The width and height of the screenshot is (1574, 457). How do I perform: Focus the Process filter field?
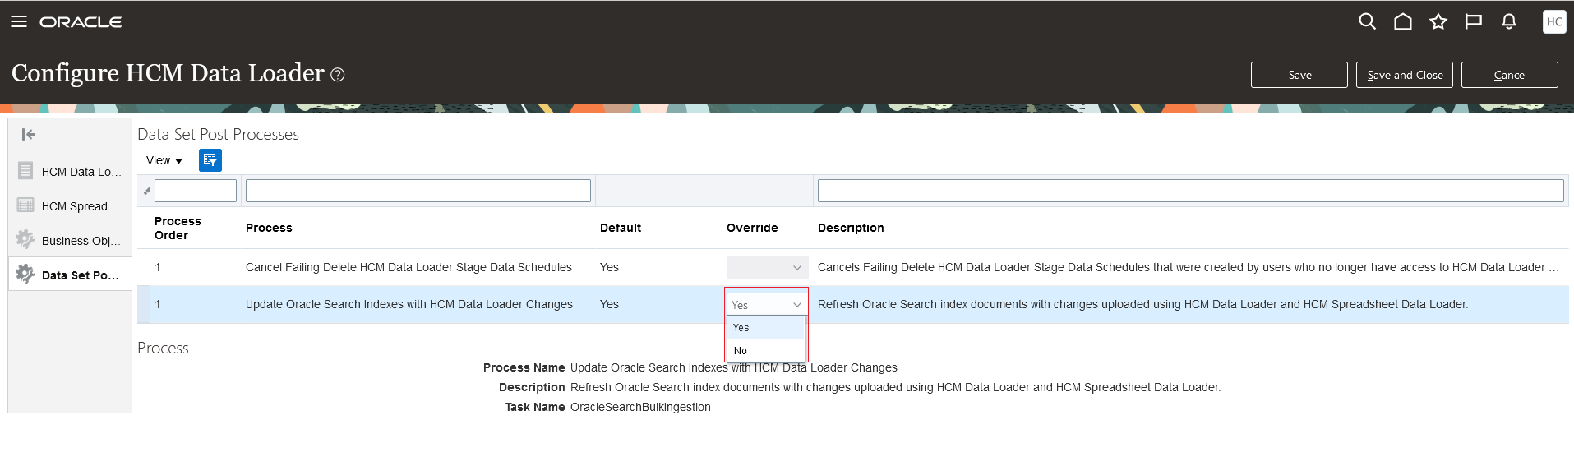pyautogui.click(x=418, y=191)
